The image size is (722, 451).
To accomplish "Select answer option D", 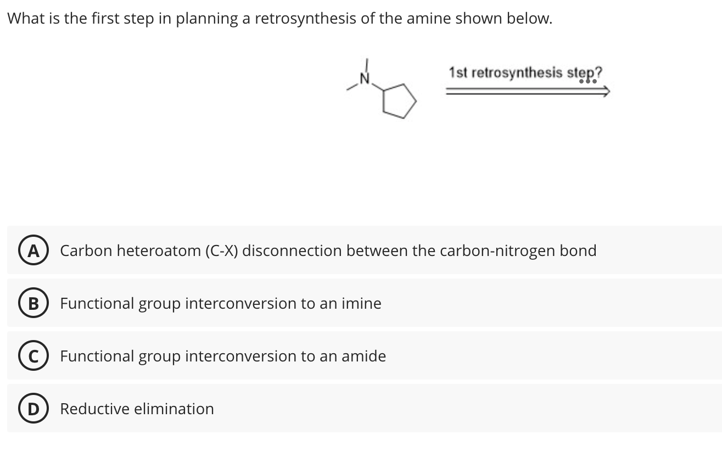I will (362, 408).
